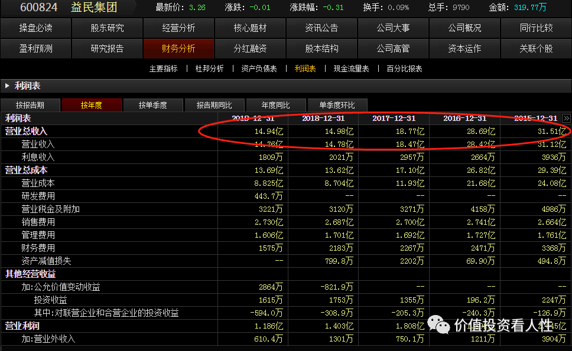The image size is (572, 351).
Task: Click the 2018-12-31 column header
Action: pyautogui.click(x=323, y=119)
